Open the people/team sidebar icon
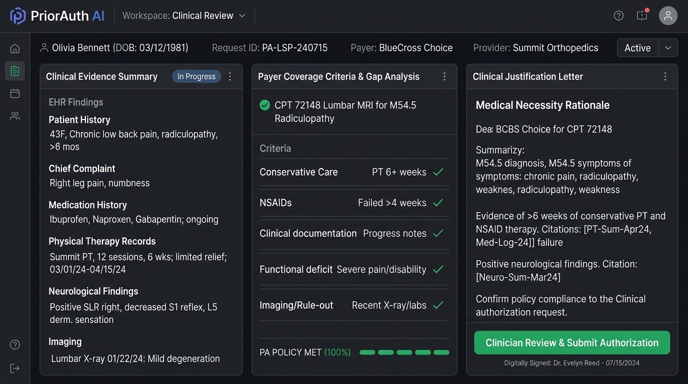 coord(15,116)
